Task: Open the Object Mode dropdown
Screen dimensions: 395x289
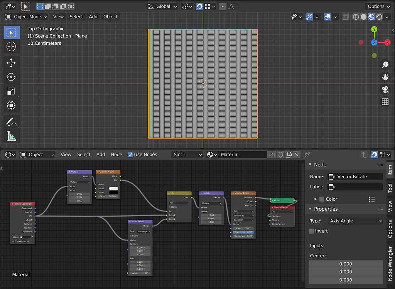Action: (x=26, y=17)
